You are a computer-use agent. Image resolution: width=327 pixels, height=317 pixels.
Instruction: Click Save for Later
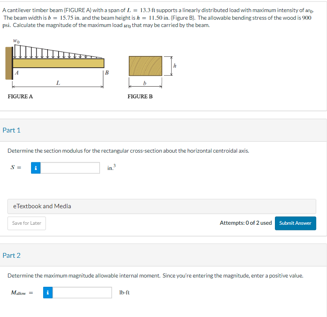pos(26,223)
